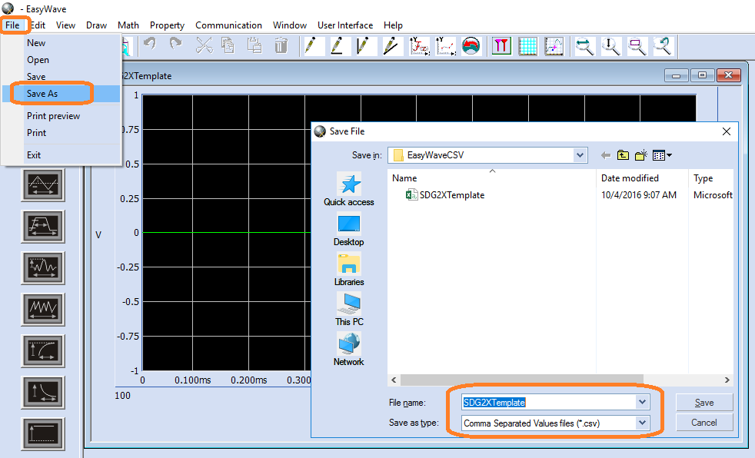Click the Up One Level folder icon
This screenshot has height=458, width=755.
(623, 155)
